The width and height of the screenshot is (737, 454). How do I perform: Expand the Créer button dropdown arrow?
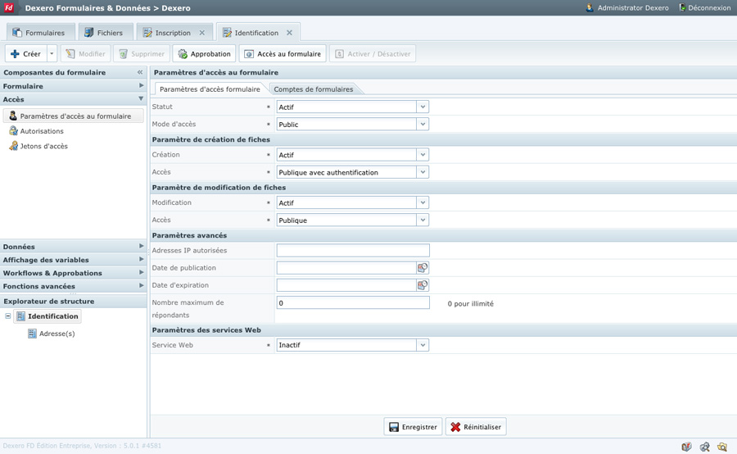(x=52, y=54)
